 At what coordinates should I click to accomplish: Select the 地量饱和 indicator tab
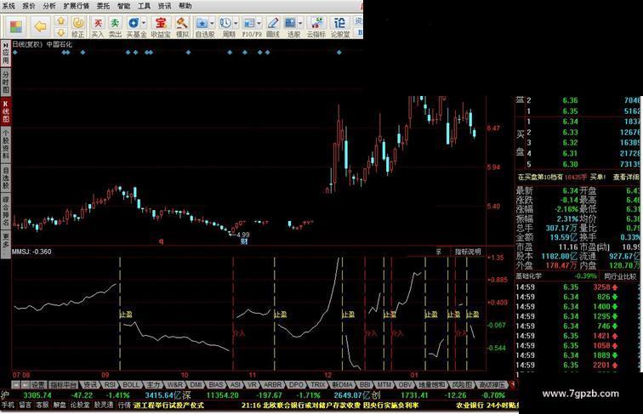tap(432, 384)
